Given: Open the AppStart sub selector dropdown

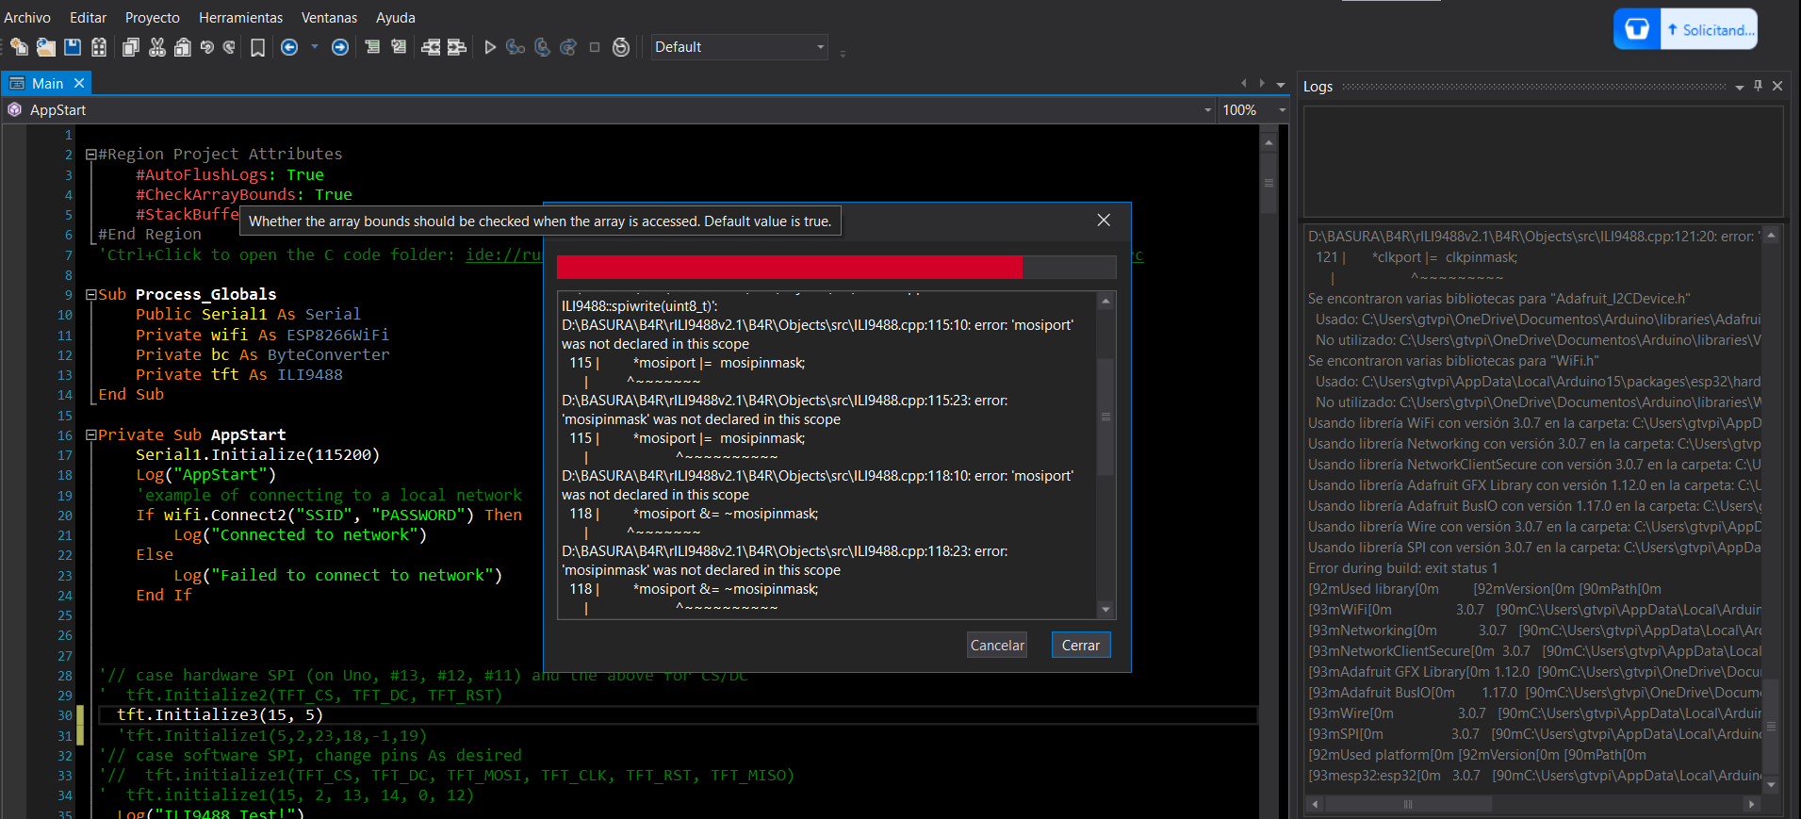Looking at the screenshot, I should pyautogui.click(x=1207, y=110).
